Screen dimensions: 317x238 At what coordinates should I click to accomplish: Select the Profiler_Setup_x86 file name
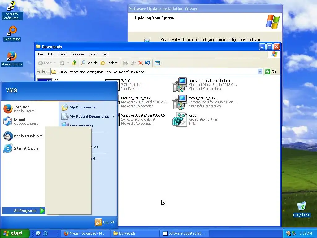click(x=135, y=98)
